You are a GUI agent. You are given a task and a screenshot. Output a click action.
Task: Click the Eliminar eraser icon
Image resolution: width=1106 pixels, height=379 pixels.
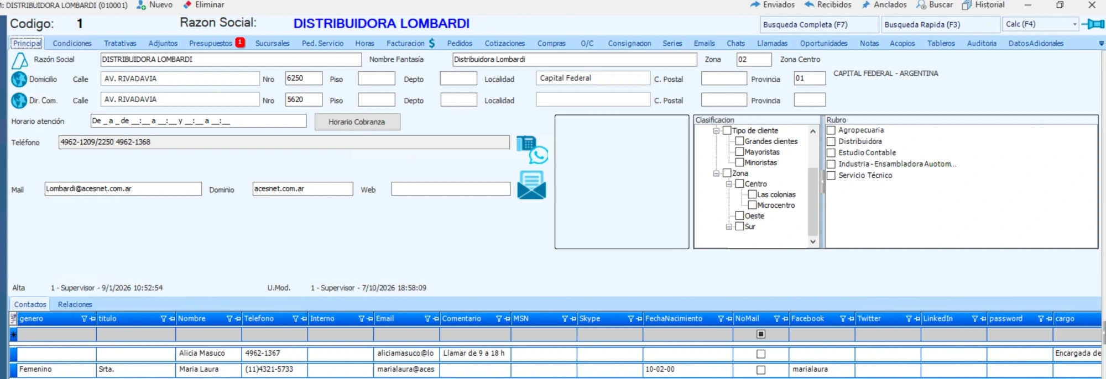click(187, 5)
